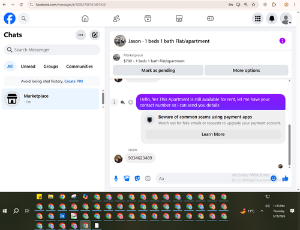This screenshot has height=230, width=300.
Task: Open the Video (Watch) icon
Action: point(148,19)
